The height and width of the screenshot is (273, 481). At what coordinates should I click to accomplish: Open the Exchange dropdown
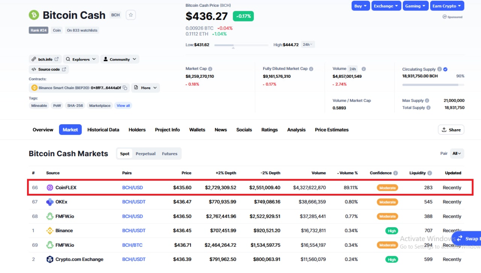click(x=386, y=6)
